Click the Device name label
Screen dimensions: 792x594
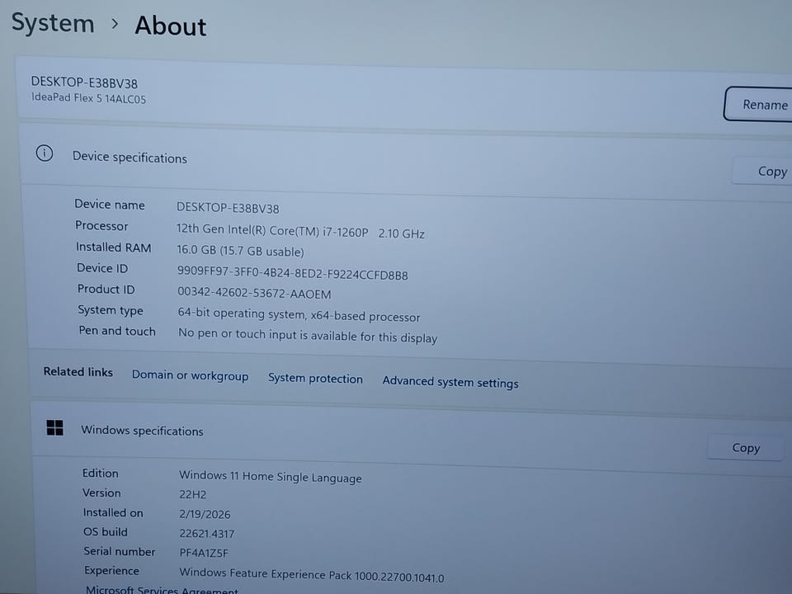110,204
